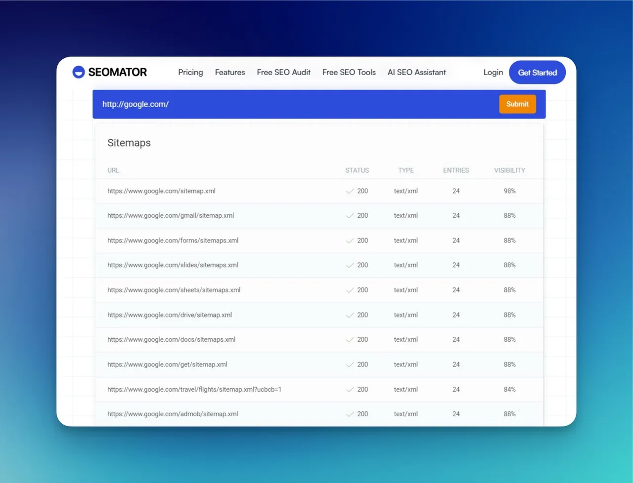Open AI SEO Assistant

[416, 72]
